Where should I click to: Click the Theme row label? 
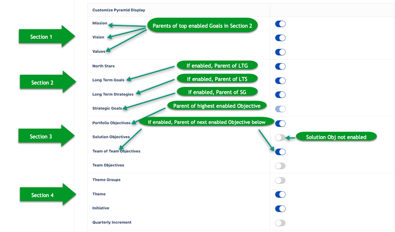(99, 194)
